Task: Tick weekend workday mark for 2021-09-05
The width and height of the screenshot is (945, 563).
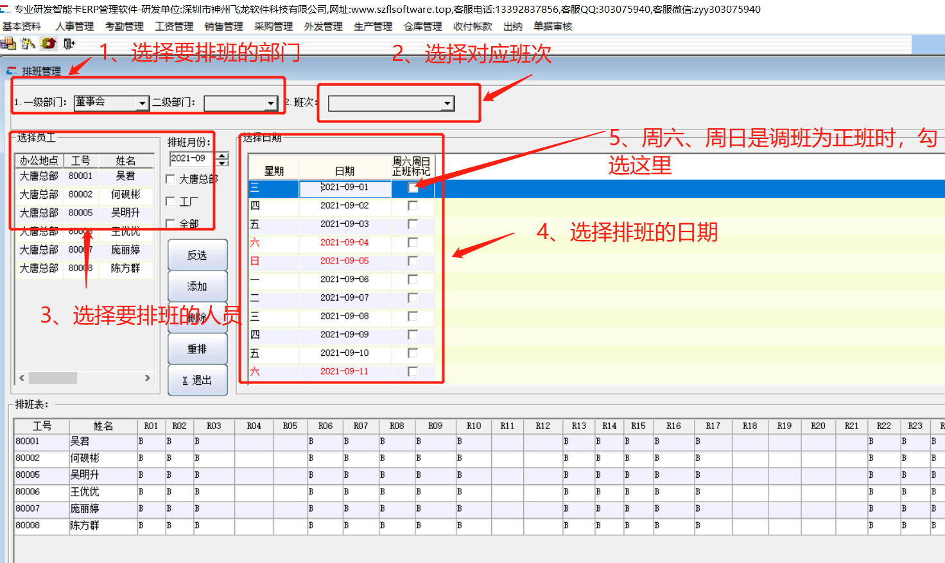Action: click(413, 261)
